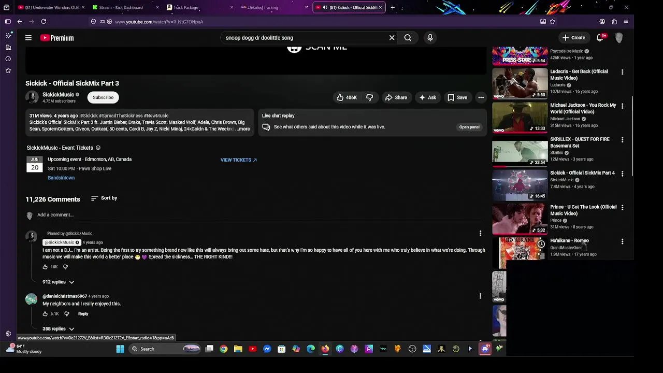Like danielchristmas6967's comment
This screenshot has height=373, width=663.
coord(45,314)
